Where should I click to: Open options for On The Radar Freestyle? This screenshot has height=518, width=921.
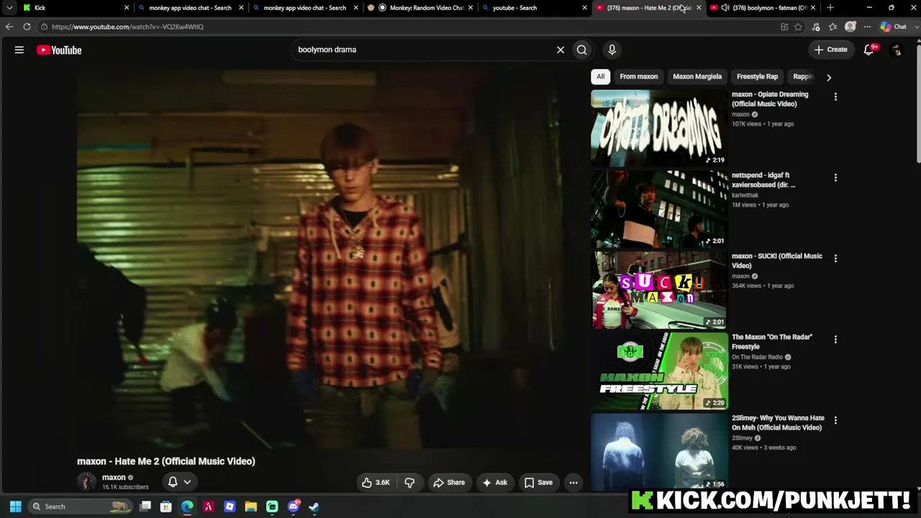click(x=835, y=340)
